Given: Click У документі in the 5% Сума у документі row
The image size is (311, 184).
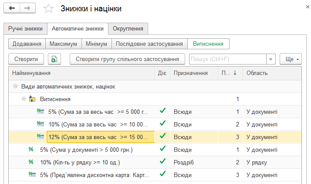Looking at the screenshot, I should click(x=262, y=150).
